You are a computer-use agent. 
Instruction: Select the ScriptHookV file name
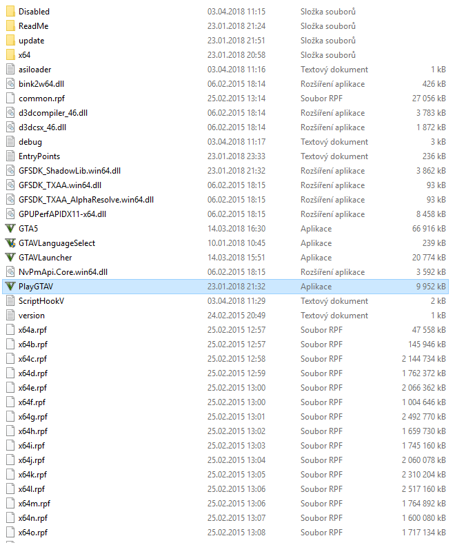(41, 301)
